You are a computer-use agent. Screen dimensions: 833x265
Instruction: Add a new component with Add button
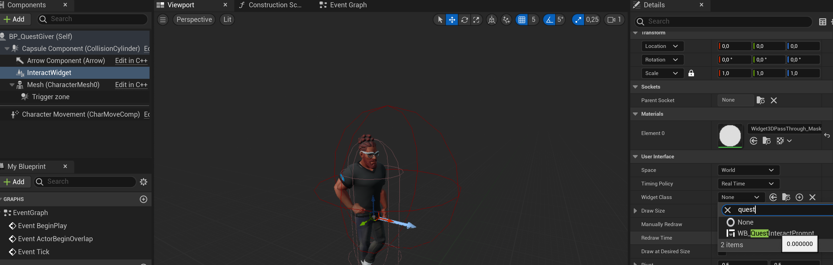tap(15, 19)
